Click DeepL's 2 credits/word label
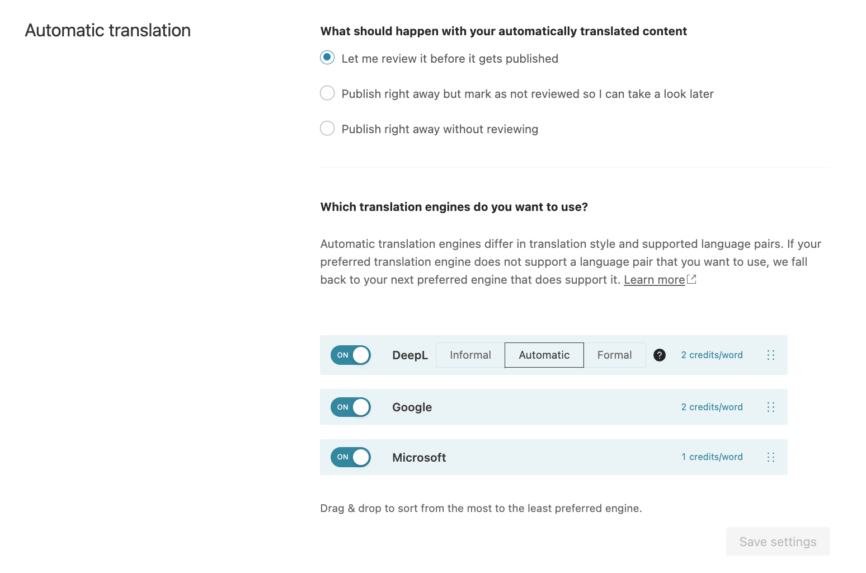The width and height of the screenshot is (866, 573). point(712,355)
